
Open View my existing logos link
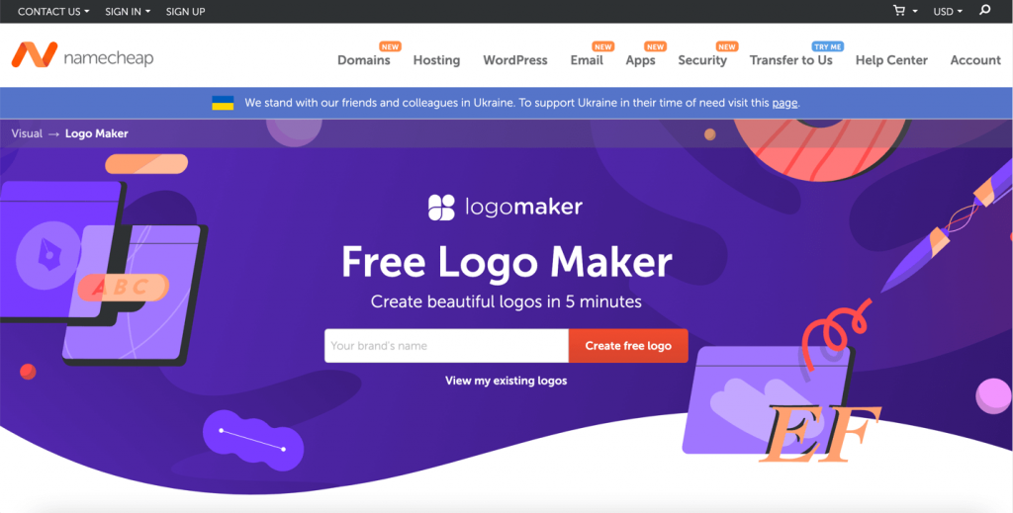pyautogui.click(x=506, y=381)
